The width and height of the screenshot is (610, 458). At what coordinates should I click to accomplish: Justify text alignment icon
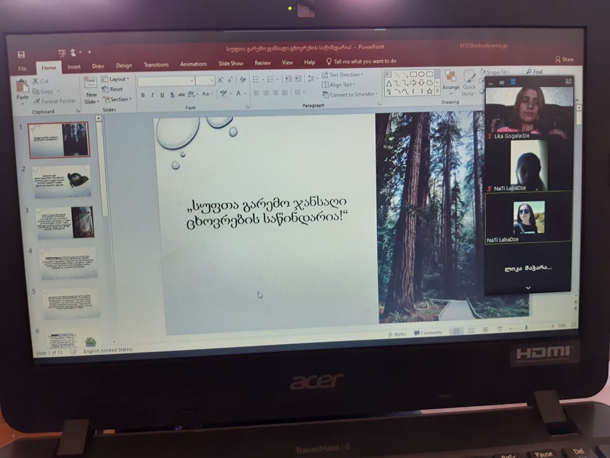(x=285, y=93)
